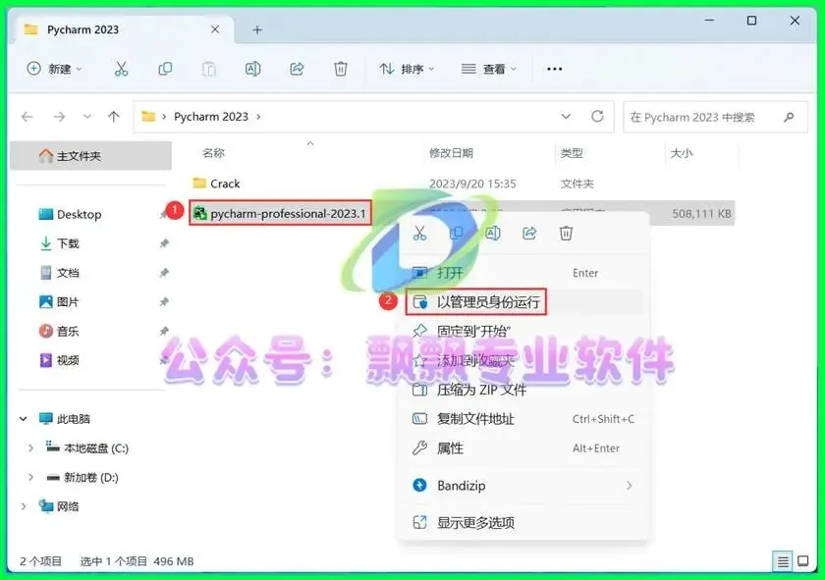
Task: Choose 固定到"开始" in the context menu
Action: [524, 332]
